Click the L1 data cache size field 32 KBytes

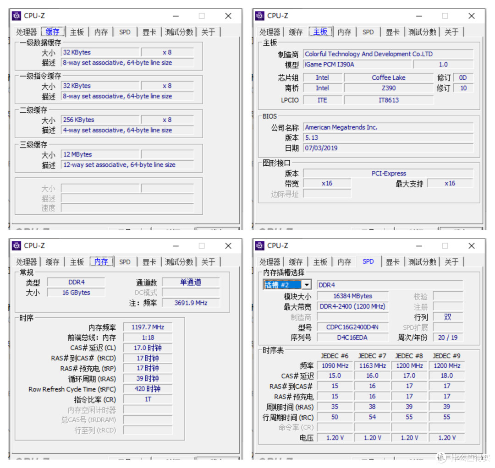[x=100, y=52]
